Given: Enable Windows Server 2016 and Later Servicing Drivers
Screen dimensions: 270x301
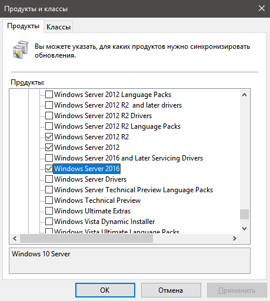Looking at the screenshot, I should (x=49, y=158).
